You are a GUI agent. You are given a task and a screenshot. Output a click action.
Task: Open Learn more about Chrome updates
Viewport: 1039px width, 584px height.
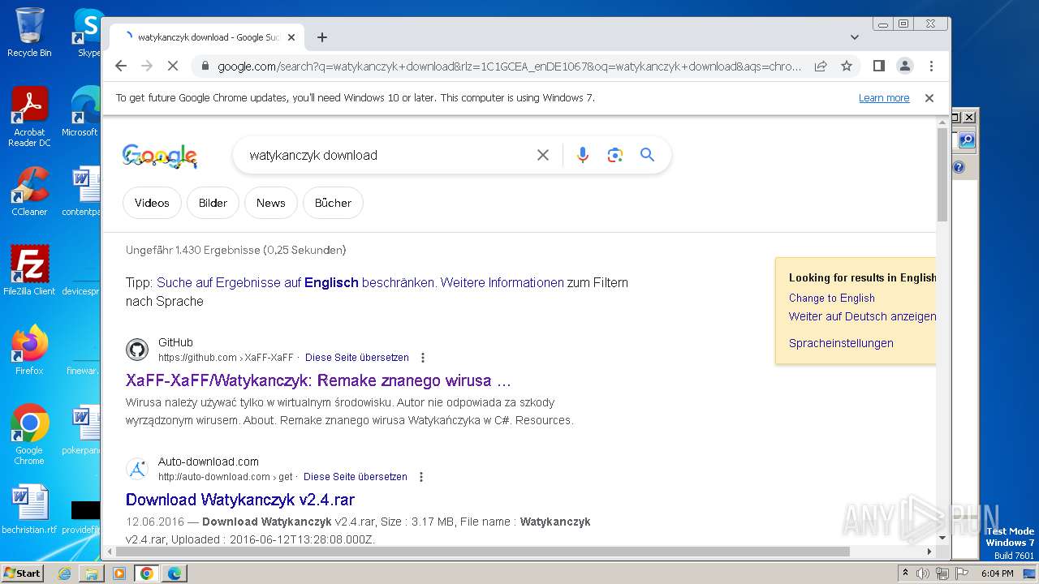coord(884,98)
